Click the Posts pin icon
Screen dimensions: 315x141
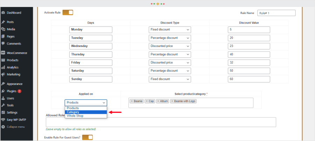(3, 22)
